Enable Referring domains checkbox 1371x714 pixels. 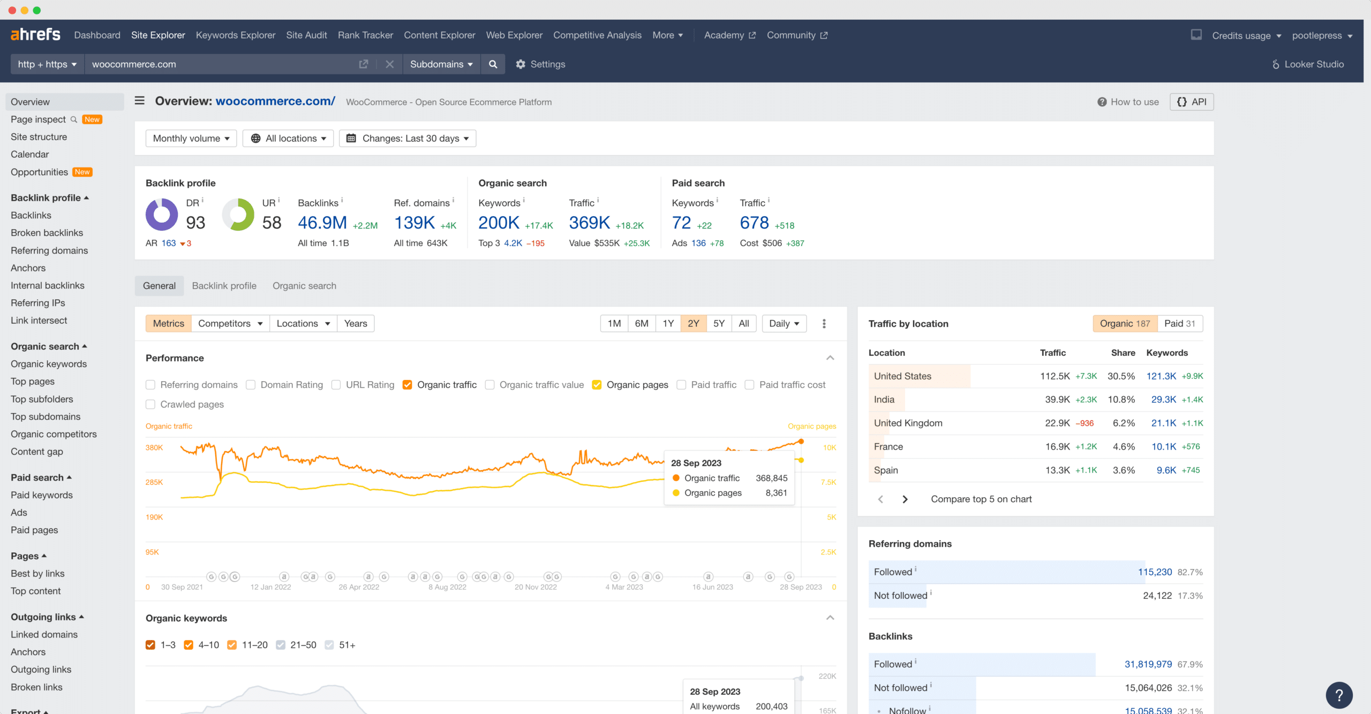coord(150,385)
